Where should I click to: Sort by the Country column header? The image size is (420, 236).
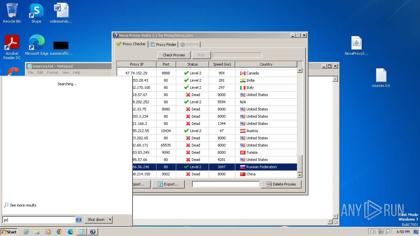point(266,64)
